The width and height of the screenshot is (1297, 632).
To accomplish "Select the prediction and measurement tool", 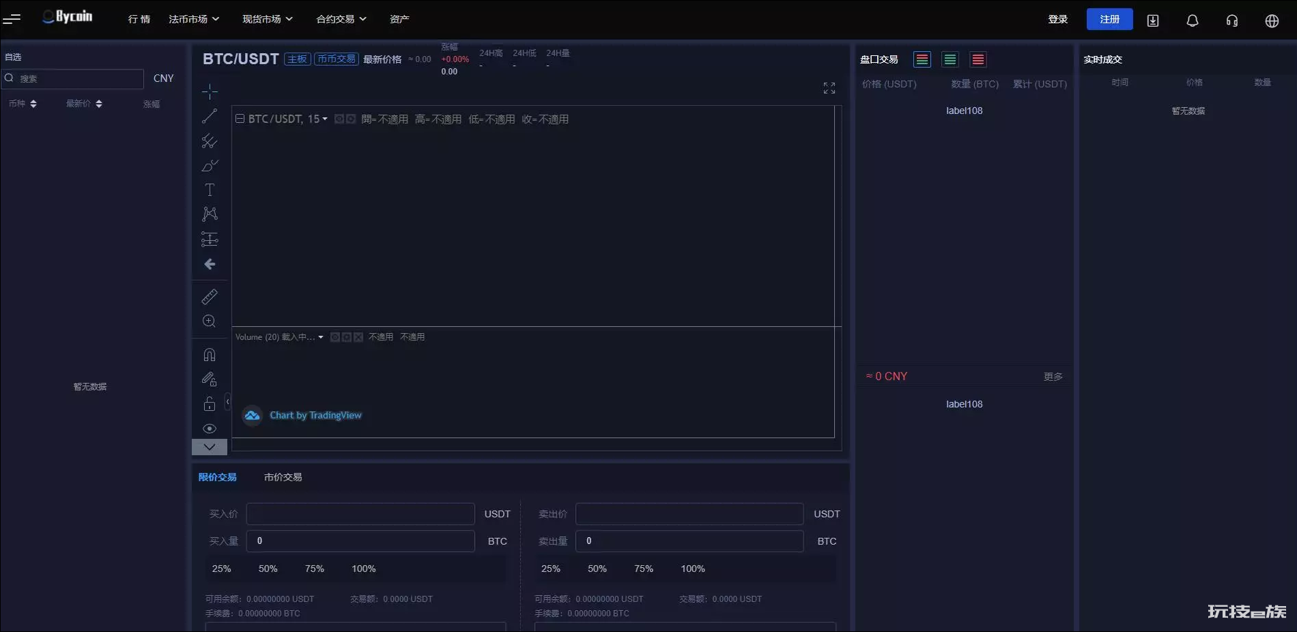I will pos(210,239).
